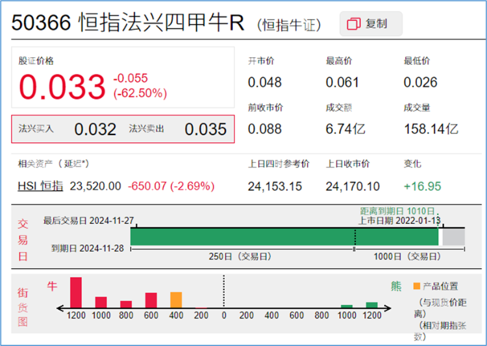Select HSI change -650.07 (-2.69%)

coord(171,186)
